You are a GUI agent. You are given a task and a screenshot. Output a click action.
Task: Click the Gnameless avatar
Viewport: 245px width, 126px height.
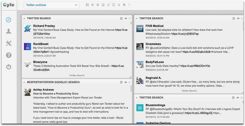tap(140, 47)
